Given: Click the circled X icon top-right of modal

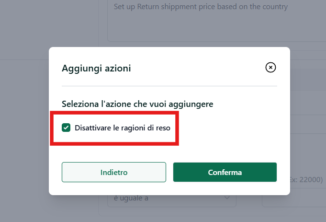Looking at the screenshot, I should pos(270,68).
